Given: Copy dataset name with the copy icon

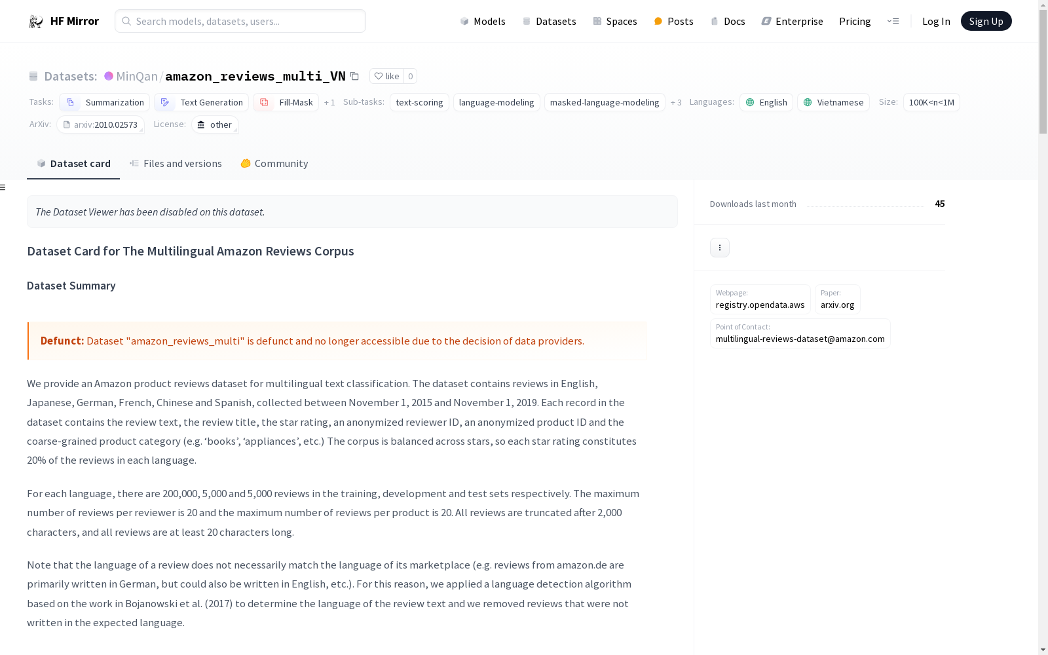Looking at the screenshot, I should [x=354, y=76].
